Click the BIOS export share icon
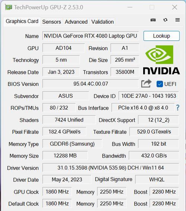The width and height of the screenshot is (186, 211). click(146, 84)
